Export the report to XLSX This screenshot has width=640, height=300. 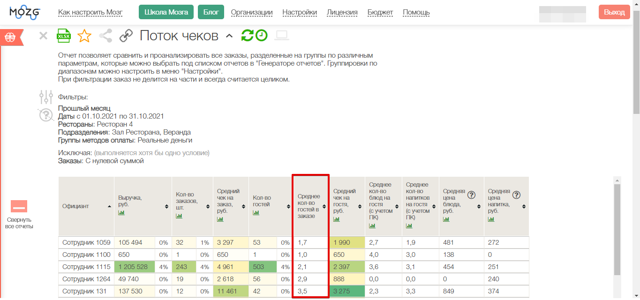(x=63, y=36)
